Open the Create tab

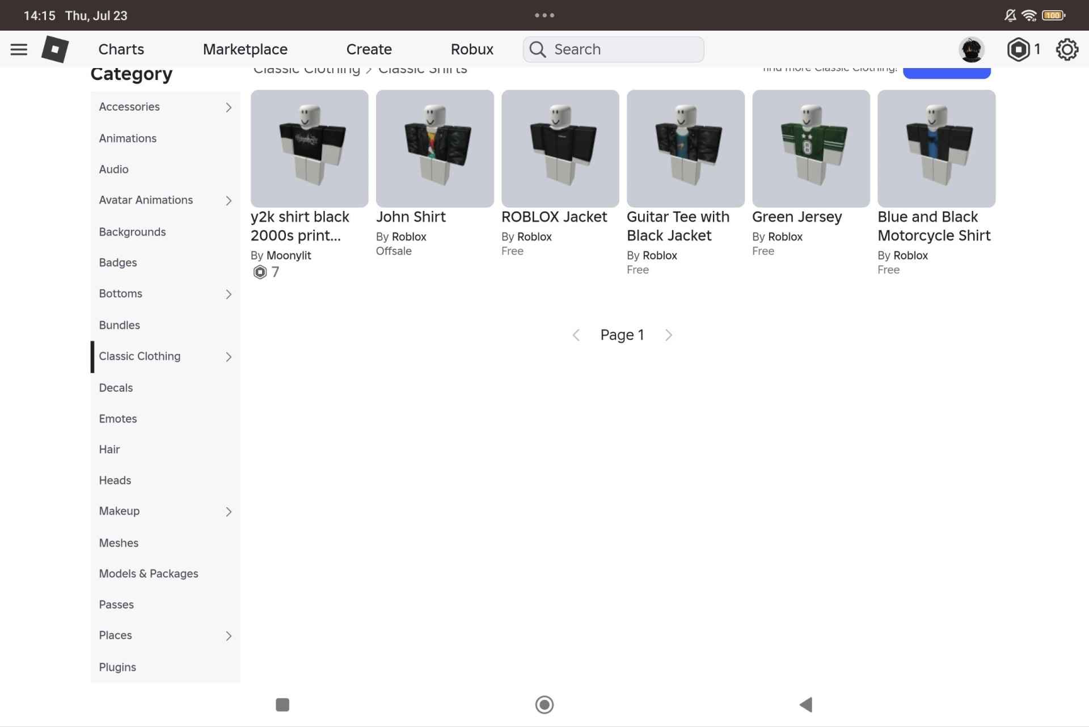[x=369, y=49]
